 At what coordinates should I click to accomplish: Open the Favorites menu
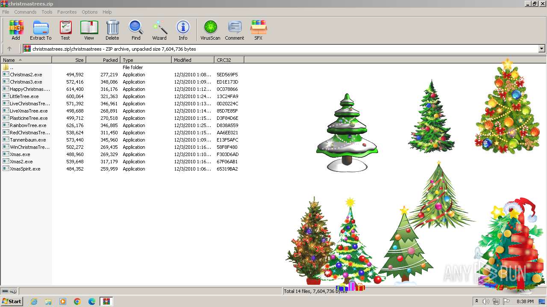(67, 12)
